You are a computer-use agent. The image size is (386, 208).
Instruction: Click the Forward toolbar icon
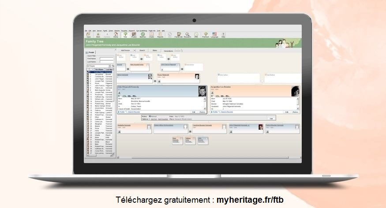click(107, 35)
